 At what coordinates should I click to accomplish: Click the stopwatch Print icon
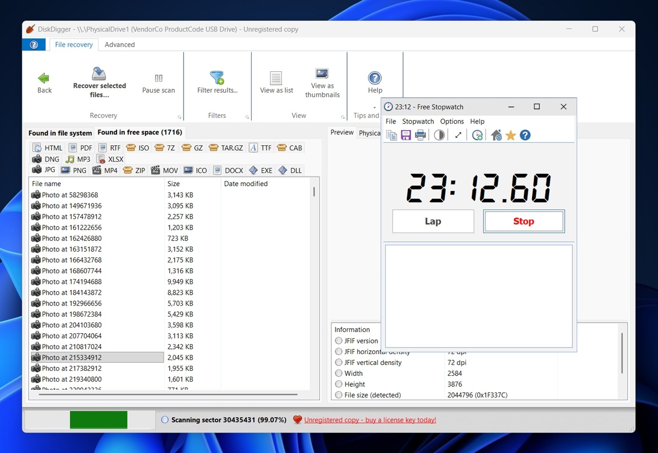click(420, 135)
